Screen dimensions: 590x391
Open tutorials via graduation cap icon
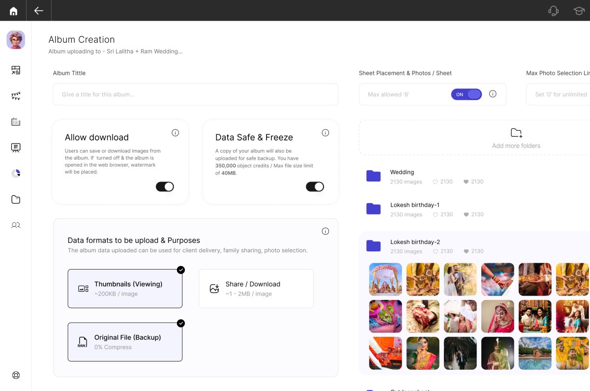click(x=579, y=11)
